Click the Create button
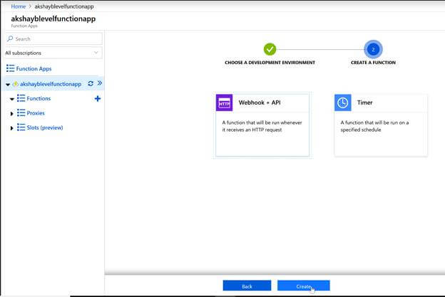 click(x=304, y=286)
